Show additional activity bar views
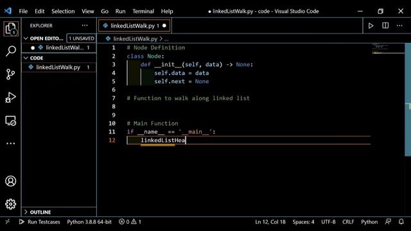 [x=11, y=144]
